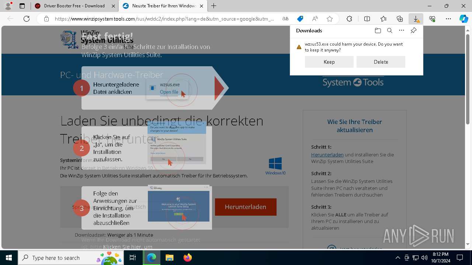The width and height of the screenshot is (472, 265).
Task: Open a new browser tab
Action: (x=214, y=6)
